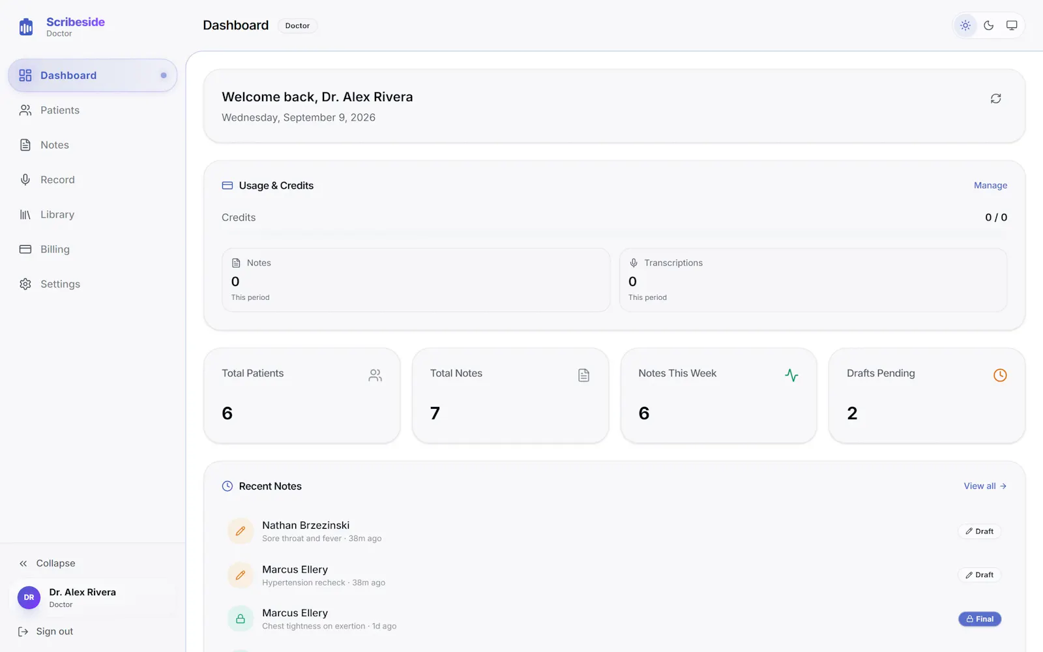
Task: Click the gear icon beside Settings
Action: pos(25,284)
